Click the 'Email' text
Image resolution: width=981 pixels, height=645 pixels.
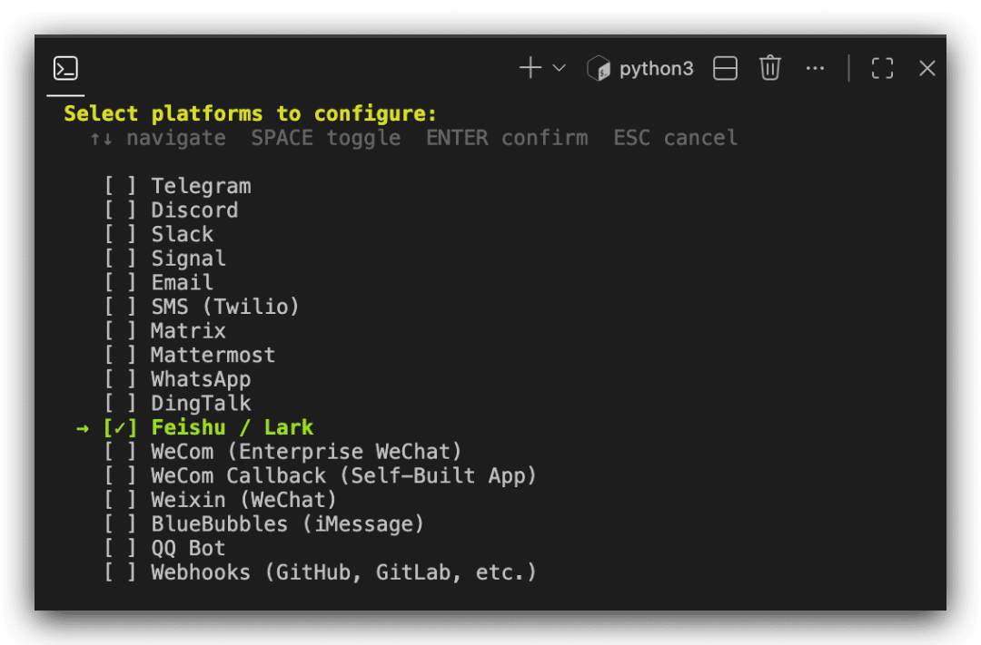[x=182, y=282]
